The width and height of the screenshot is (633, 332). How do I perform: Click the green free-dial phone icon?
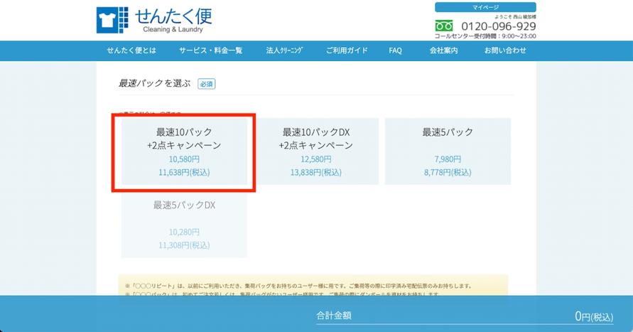[x=444, y=26]
